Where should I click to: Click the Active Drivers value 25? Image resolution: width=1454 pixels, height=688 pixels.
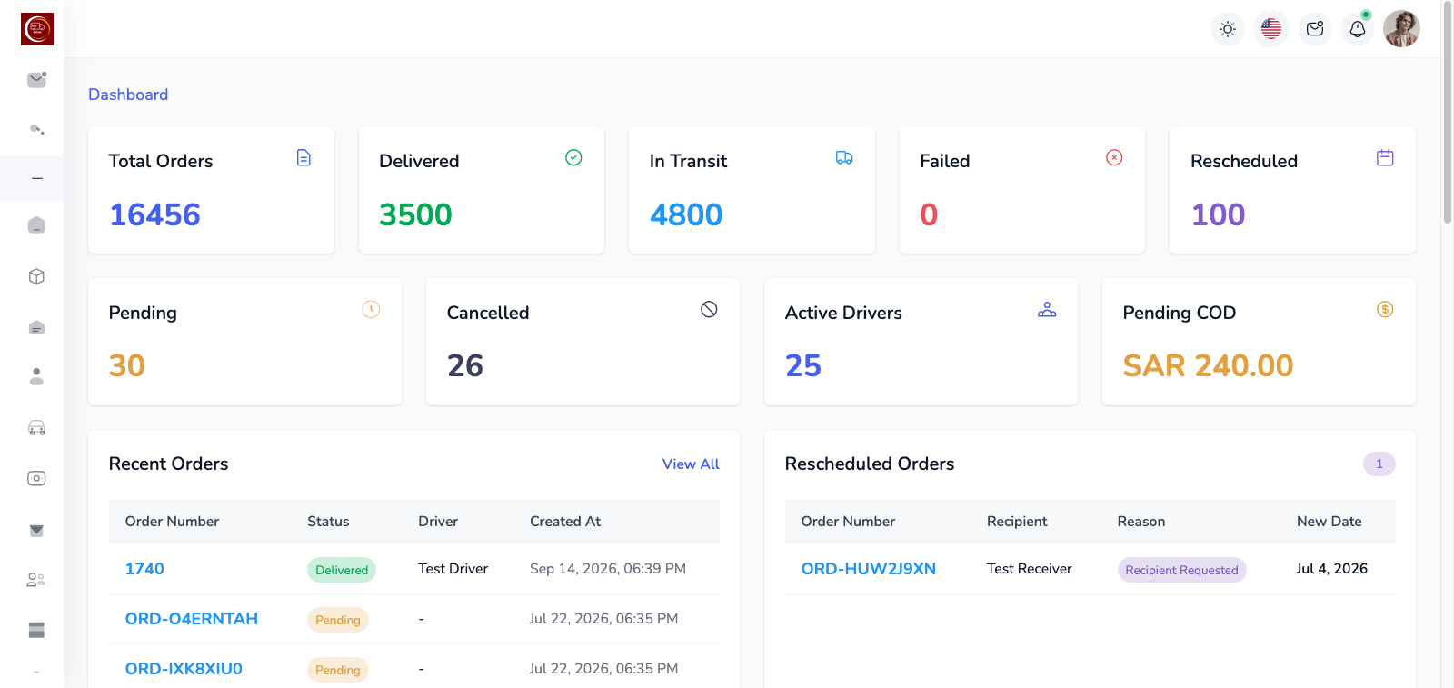click(x=803, y=365)
